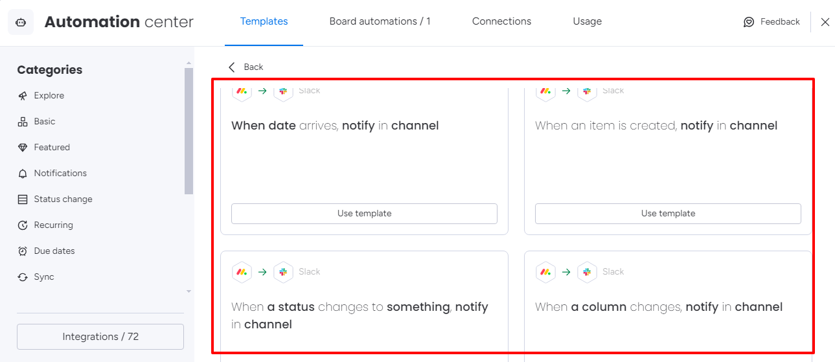Click the Status change table icon
Viewport: 835px width, 362px height.
click(x=23, y=199)
